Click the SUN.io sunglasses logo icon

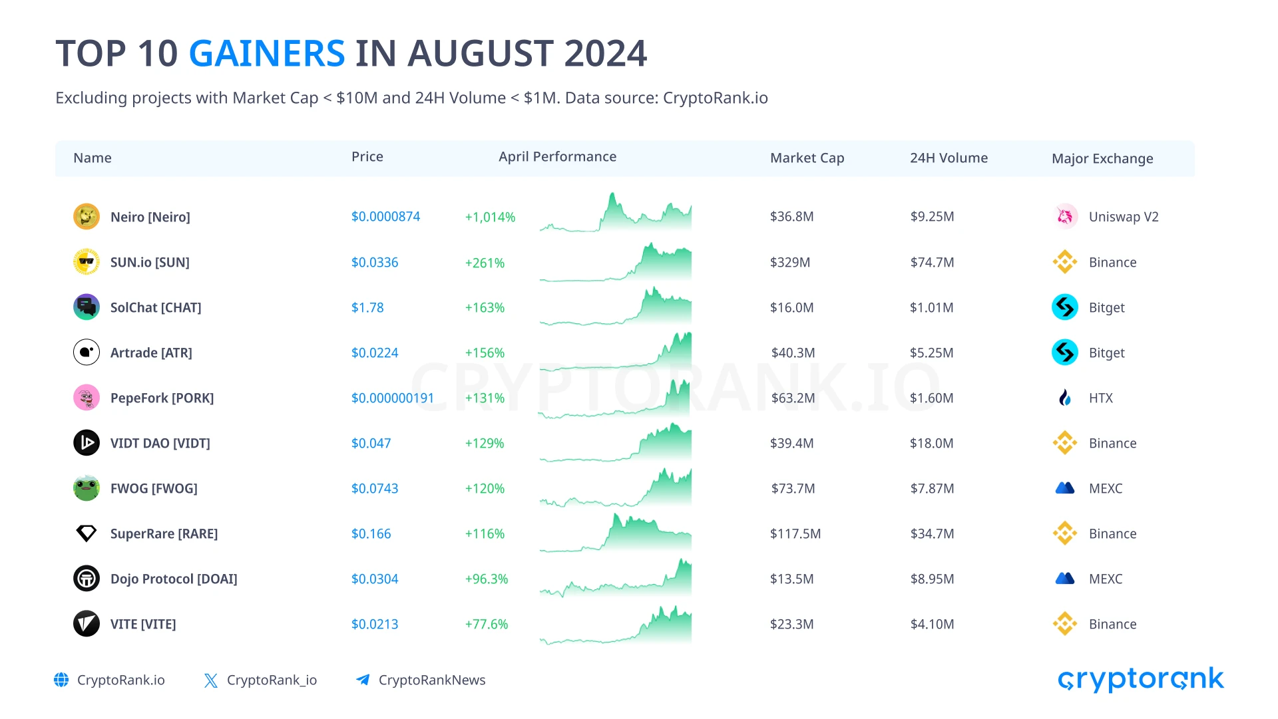(87, 262)
